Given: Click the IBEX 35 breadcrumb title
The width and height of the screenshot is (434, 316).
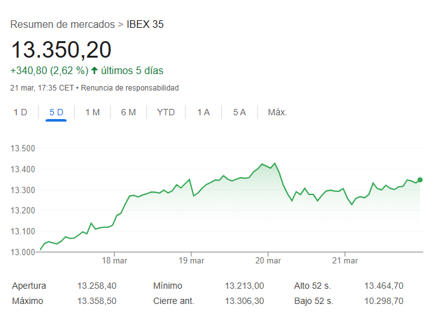Looking at the screenshot, I should (146, 25).
